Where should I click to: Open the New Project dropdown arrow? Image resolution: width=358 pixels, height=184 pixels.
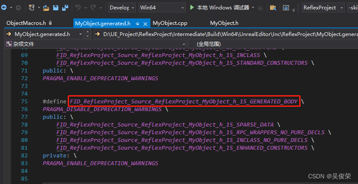click(39, 8)
